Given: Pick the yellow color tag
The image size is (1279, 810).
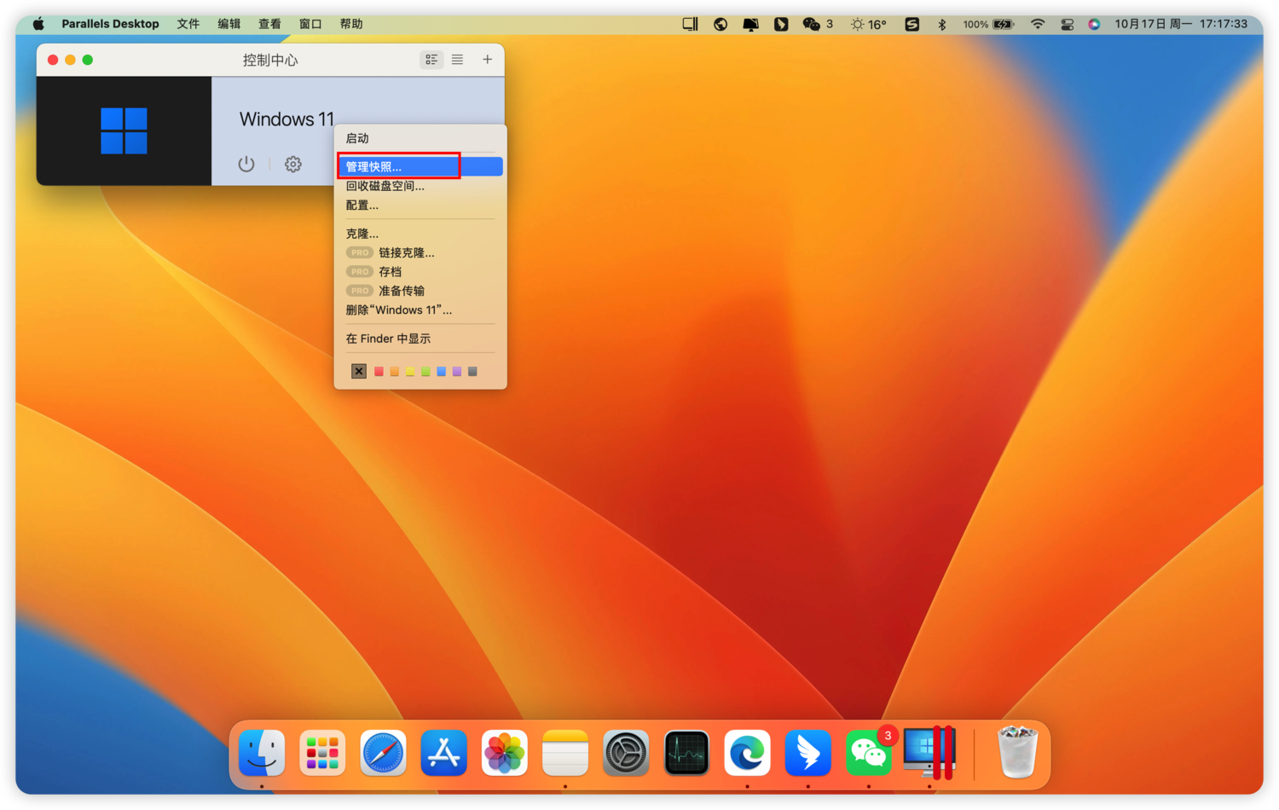Looking at the screenshot, I should (x=410, y=371).
